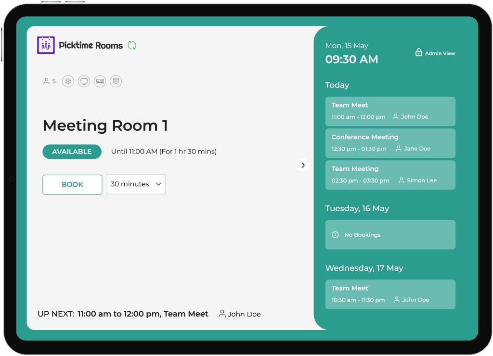493x356 pixels.
Task: Click person icon in UP NEXT bar
Action: point(222,314)
